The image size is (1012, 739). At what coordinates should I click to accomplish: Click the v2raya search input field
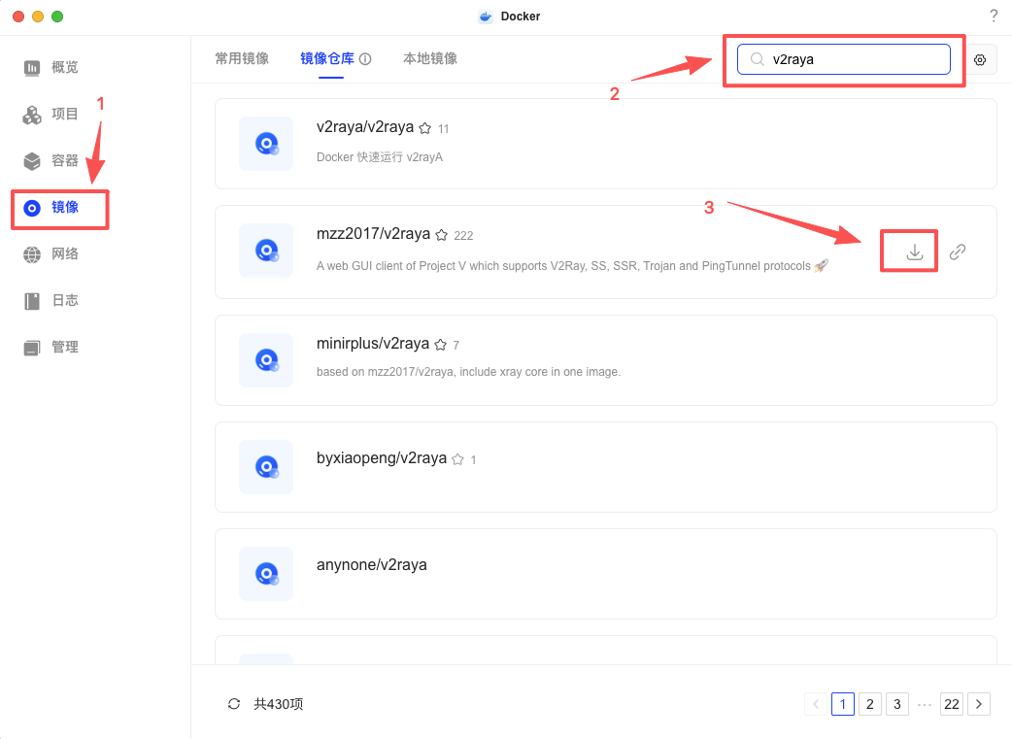[x=855, y=59]
